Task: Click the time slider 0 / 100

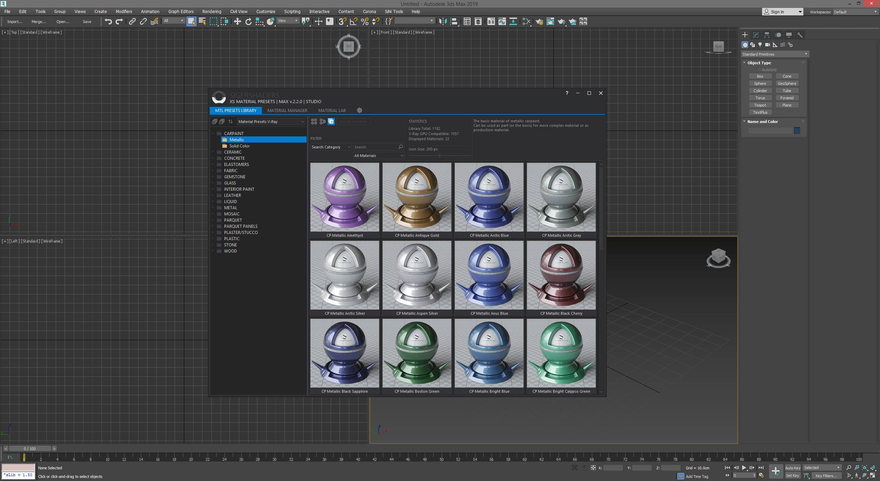Action: pyautogui.click(x=30, y=449)
